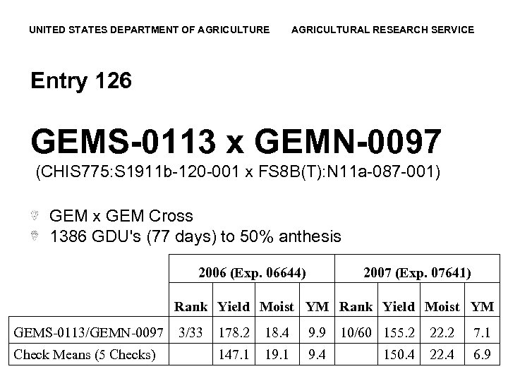Click the Agricultural Research Service header
This screenshot has height=381, width=508.
pyautogui.click(x=382, y=30)
